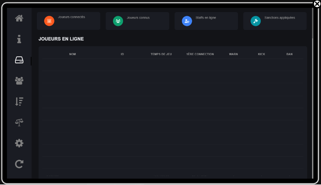
Task: Open the settings gear icon
Action: [x=19, y=143]
